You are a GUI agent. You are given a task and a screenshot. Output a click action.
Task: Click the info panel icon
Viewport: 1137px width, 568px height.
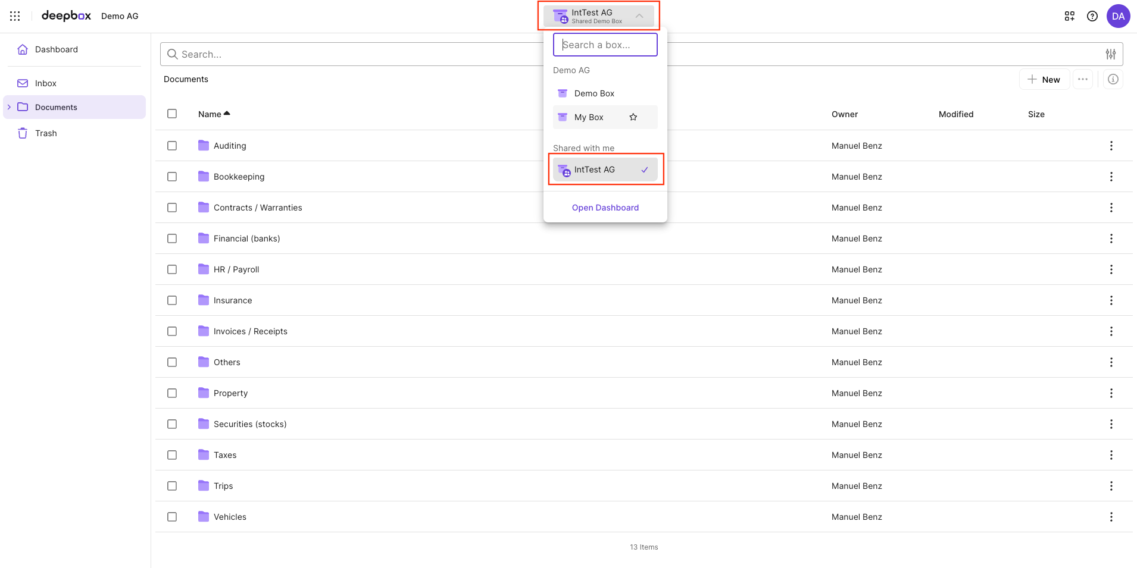point(1113,79)
